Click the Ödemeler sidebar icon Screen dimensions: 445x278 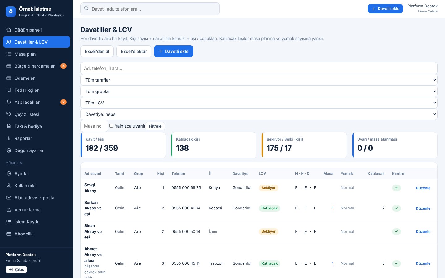coord(9,78)
